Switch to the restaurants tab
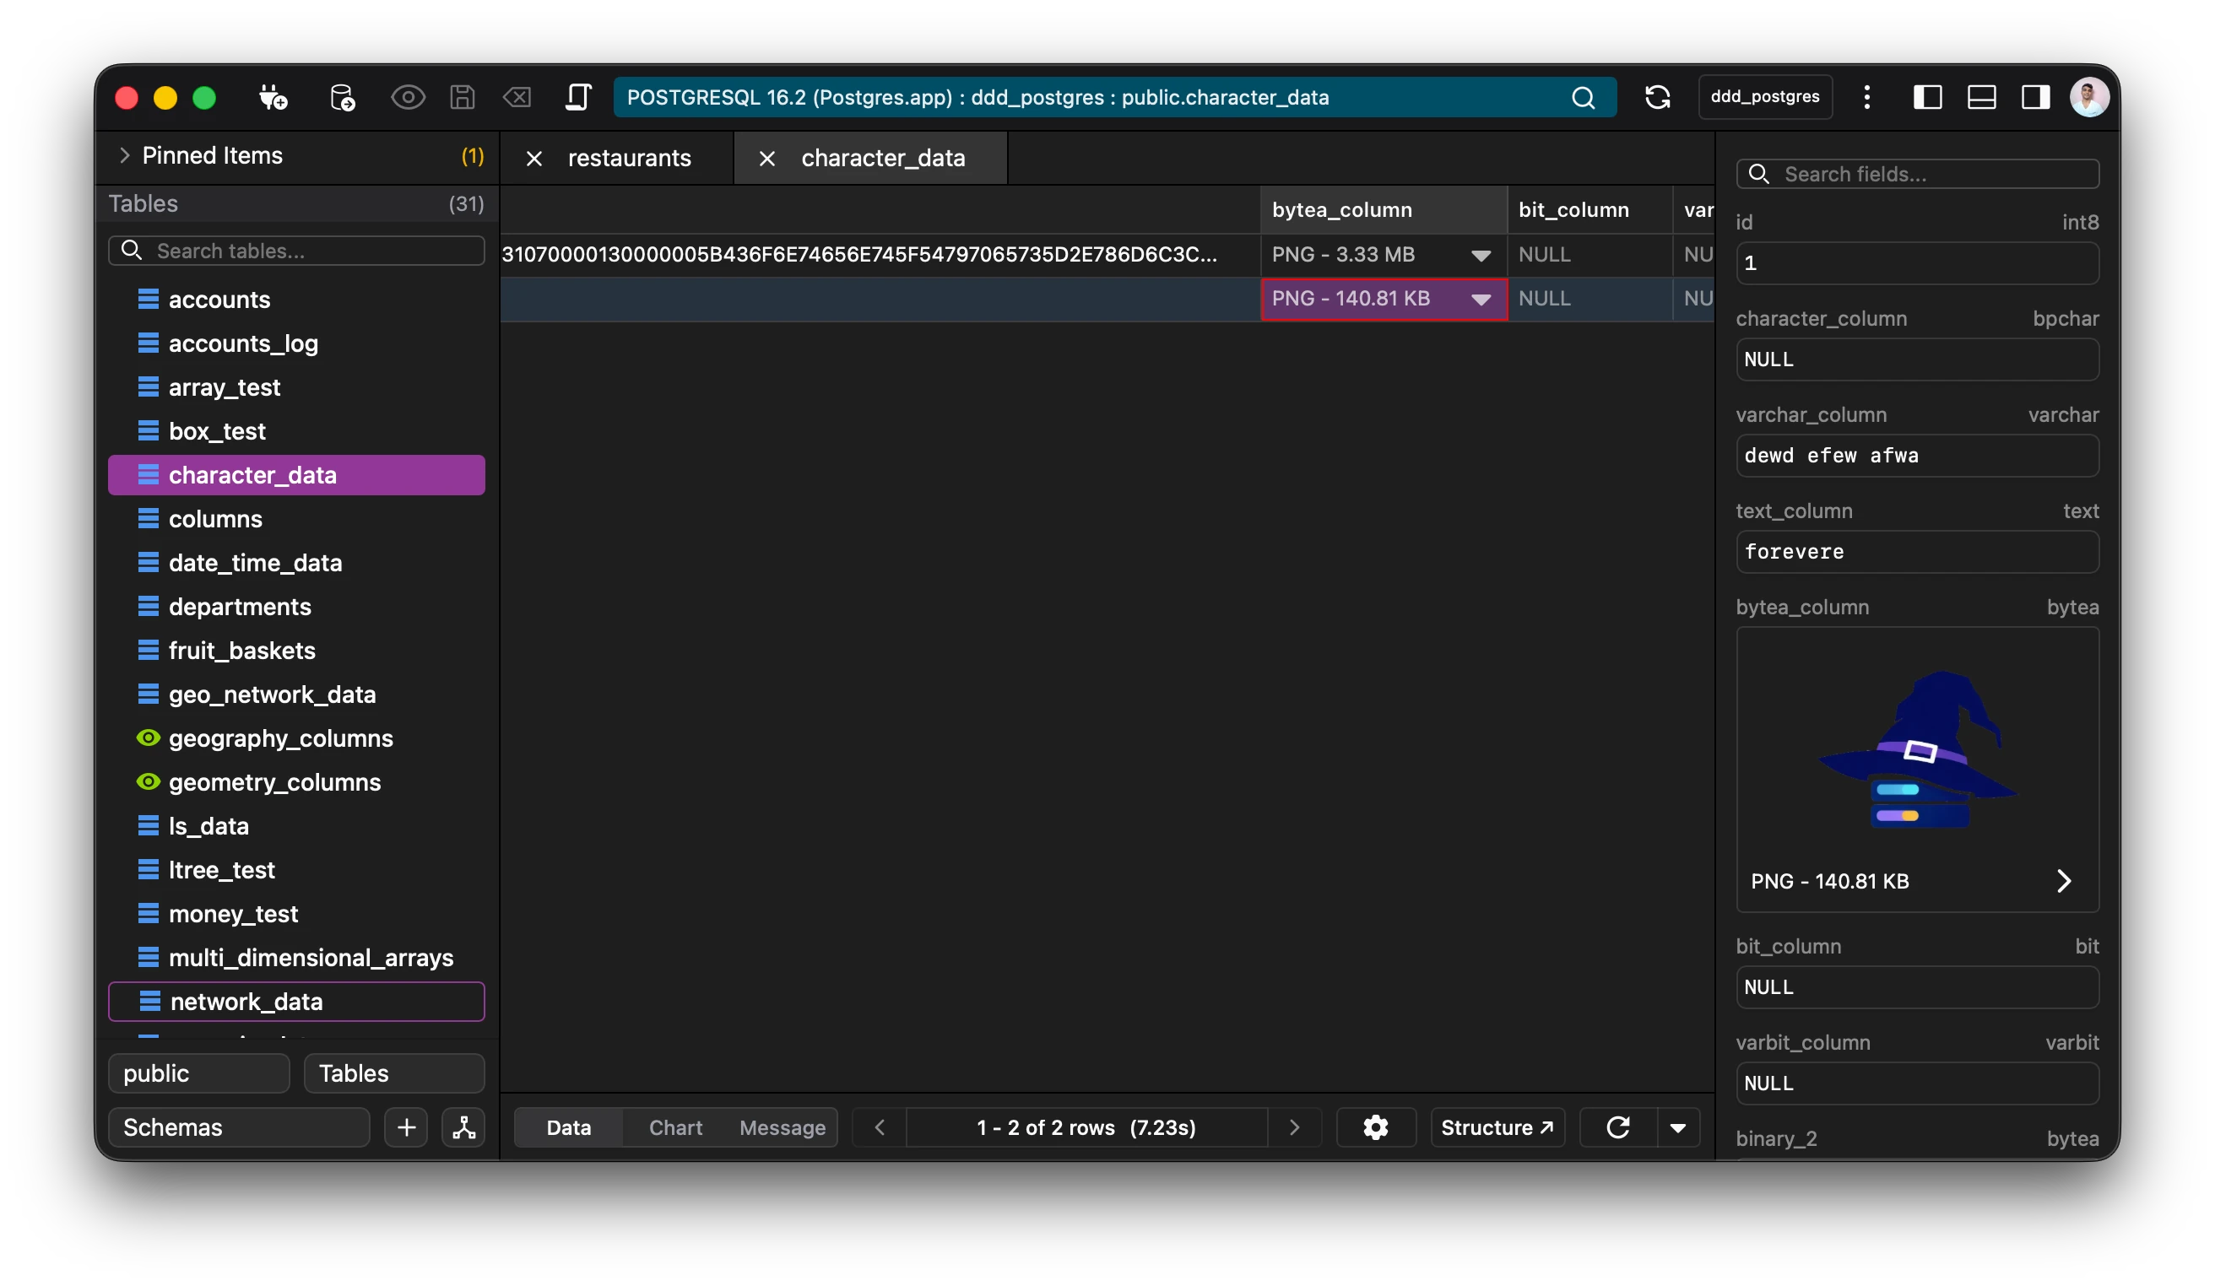 tap(630, 158)
